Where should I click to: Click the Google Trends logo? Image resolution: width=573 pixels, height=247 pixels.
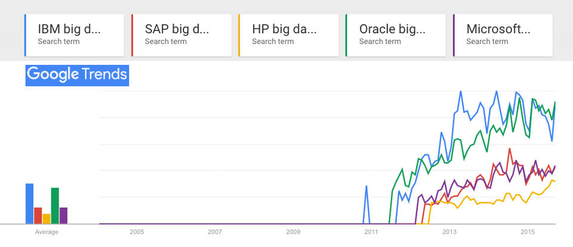pyautogui.click(x=77, y=75)
